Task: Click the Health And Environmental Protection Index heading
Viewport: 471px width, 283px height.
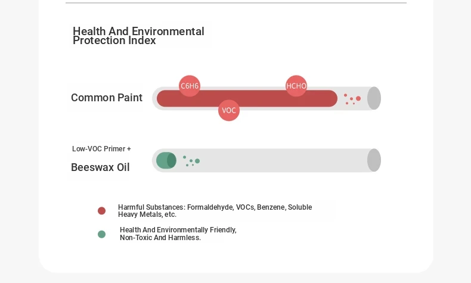Action: 138,36
